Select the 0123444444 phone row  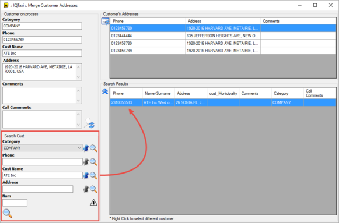click(148, 36)
